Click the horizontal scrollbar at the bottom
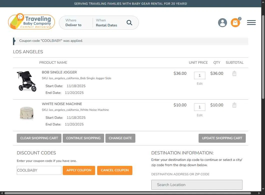The height and width of the screenshot is (195, 265). tap(128, 193)
